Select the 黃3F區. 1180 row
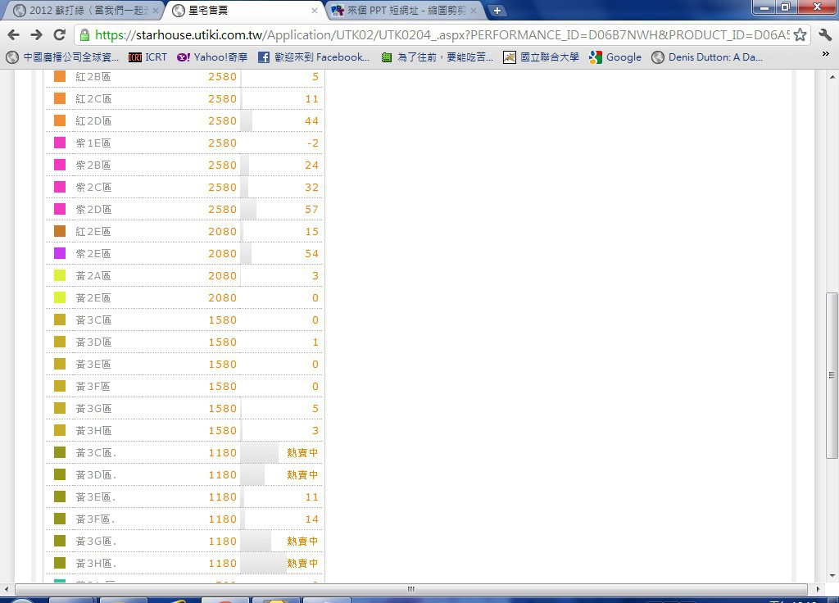 click(184, 519)
